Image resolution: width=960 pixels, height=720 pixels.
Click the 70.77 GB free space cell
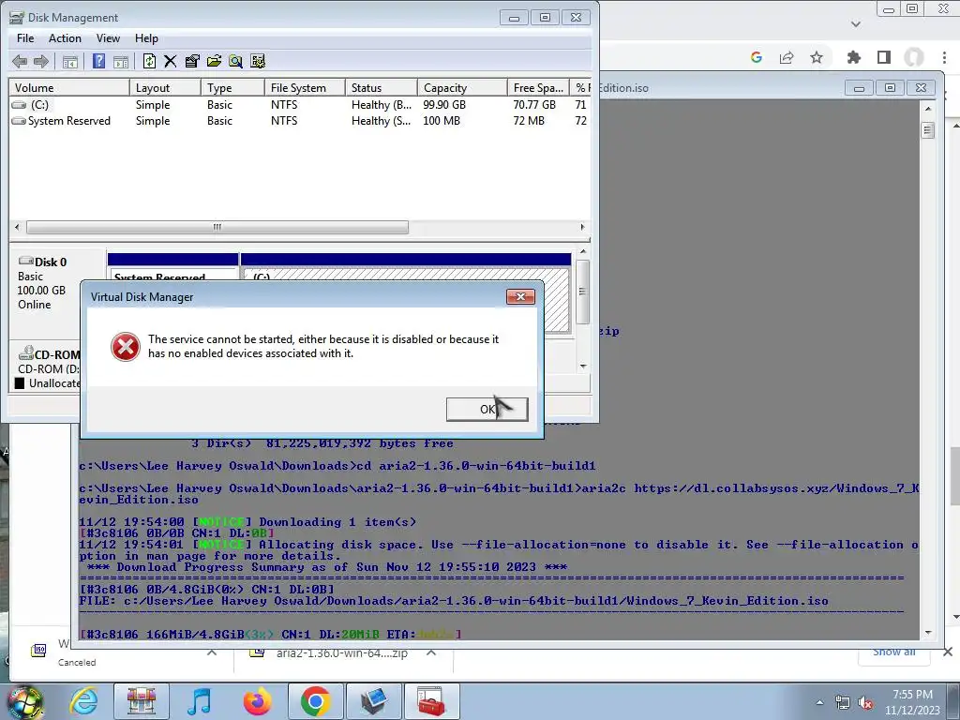tap(534, 105)
